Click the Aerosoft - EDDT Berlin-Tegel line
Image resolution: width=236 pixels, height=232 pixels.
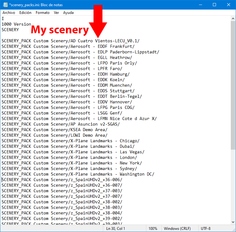click(x=72, y=97)
